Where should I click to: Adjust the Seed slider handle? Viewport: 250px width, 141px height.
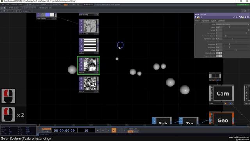(229, 27)
